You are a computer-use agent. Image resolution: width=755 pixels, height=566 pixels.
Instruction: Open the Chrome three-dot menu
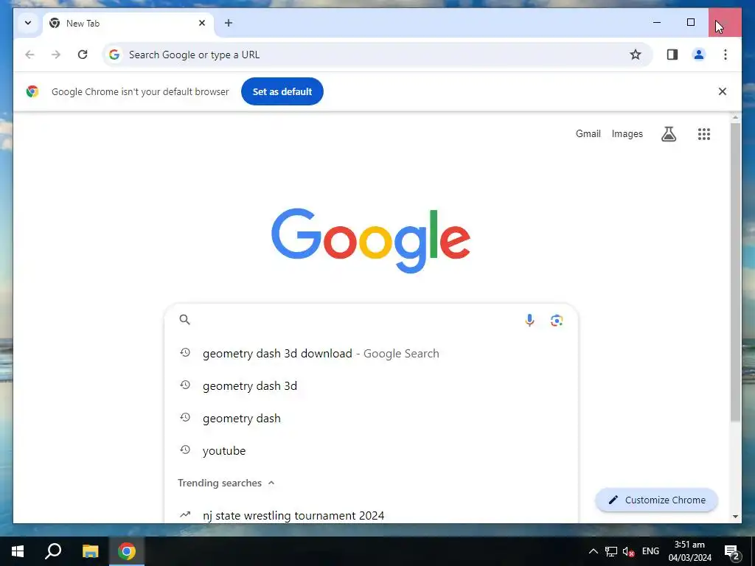[x=726, y=55]
